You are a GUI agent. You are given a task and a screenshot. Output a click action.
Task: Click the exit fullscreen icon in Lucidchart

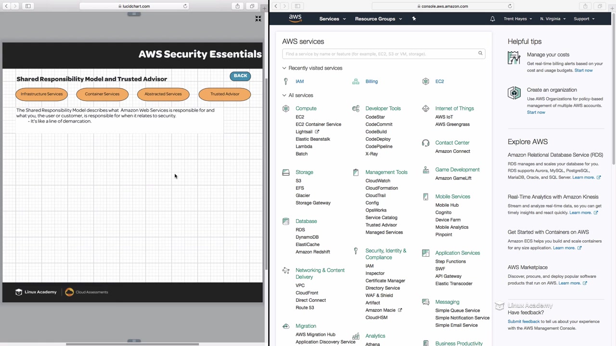click(x=258, y=19)
